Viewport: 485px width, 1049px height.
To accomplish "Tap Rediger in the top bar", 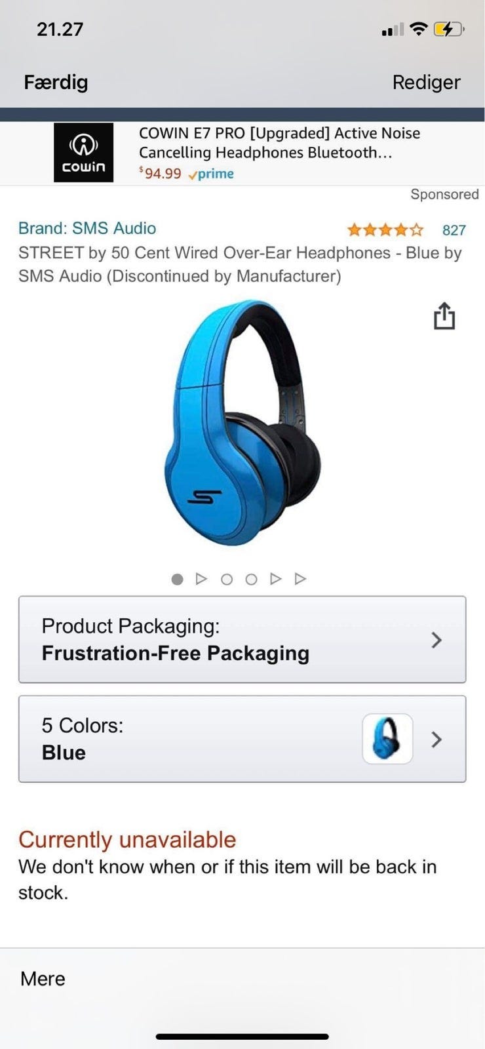I will click(426, 83).
